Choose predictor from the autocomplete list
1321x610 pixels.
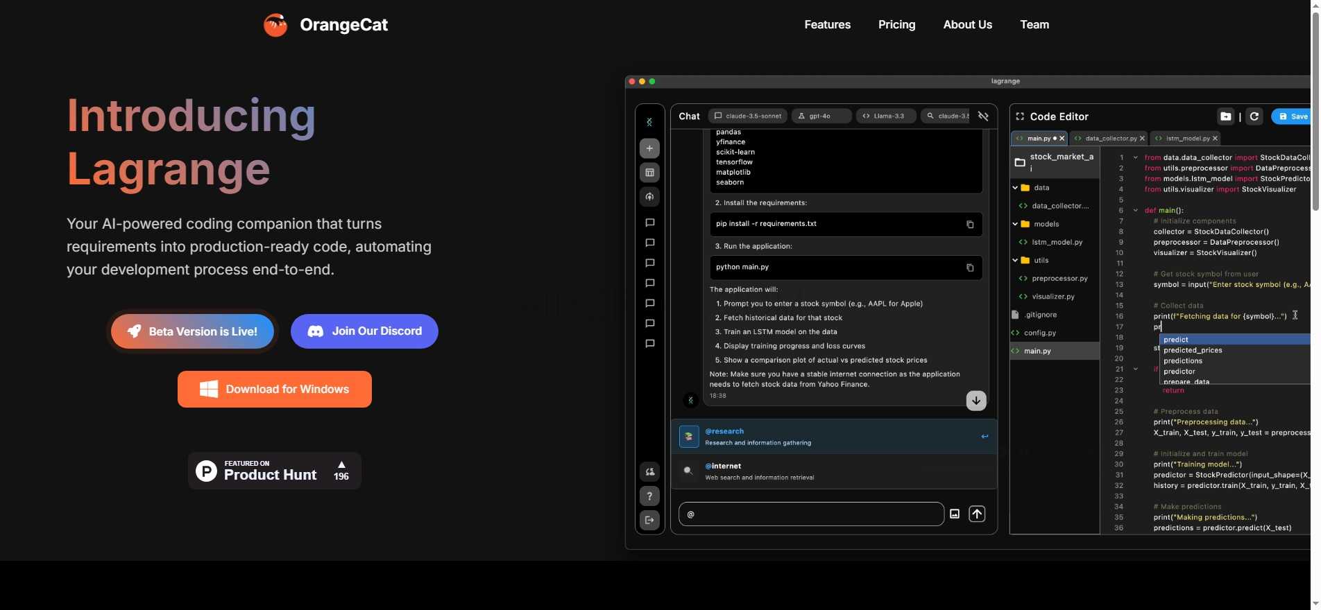coord(1235,372)
